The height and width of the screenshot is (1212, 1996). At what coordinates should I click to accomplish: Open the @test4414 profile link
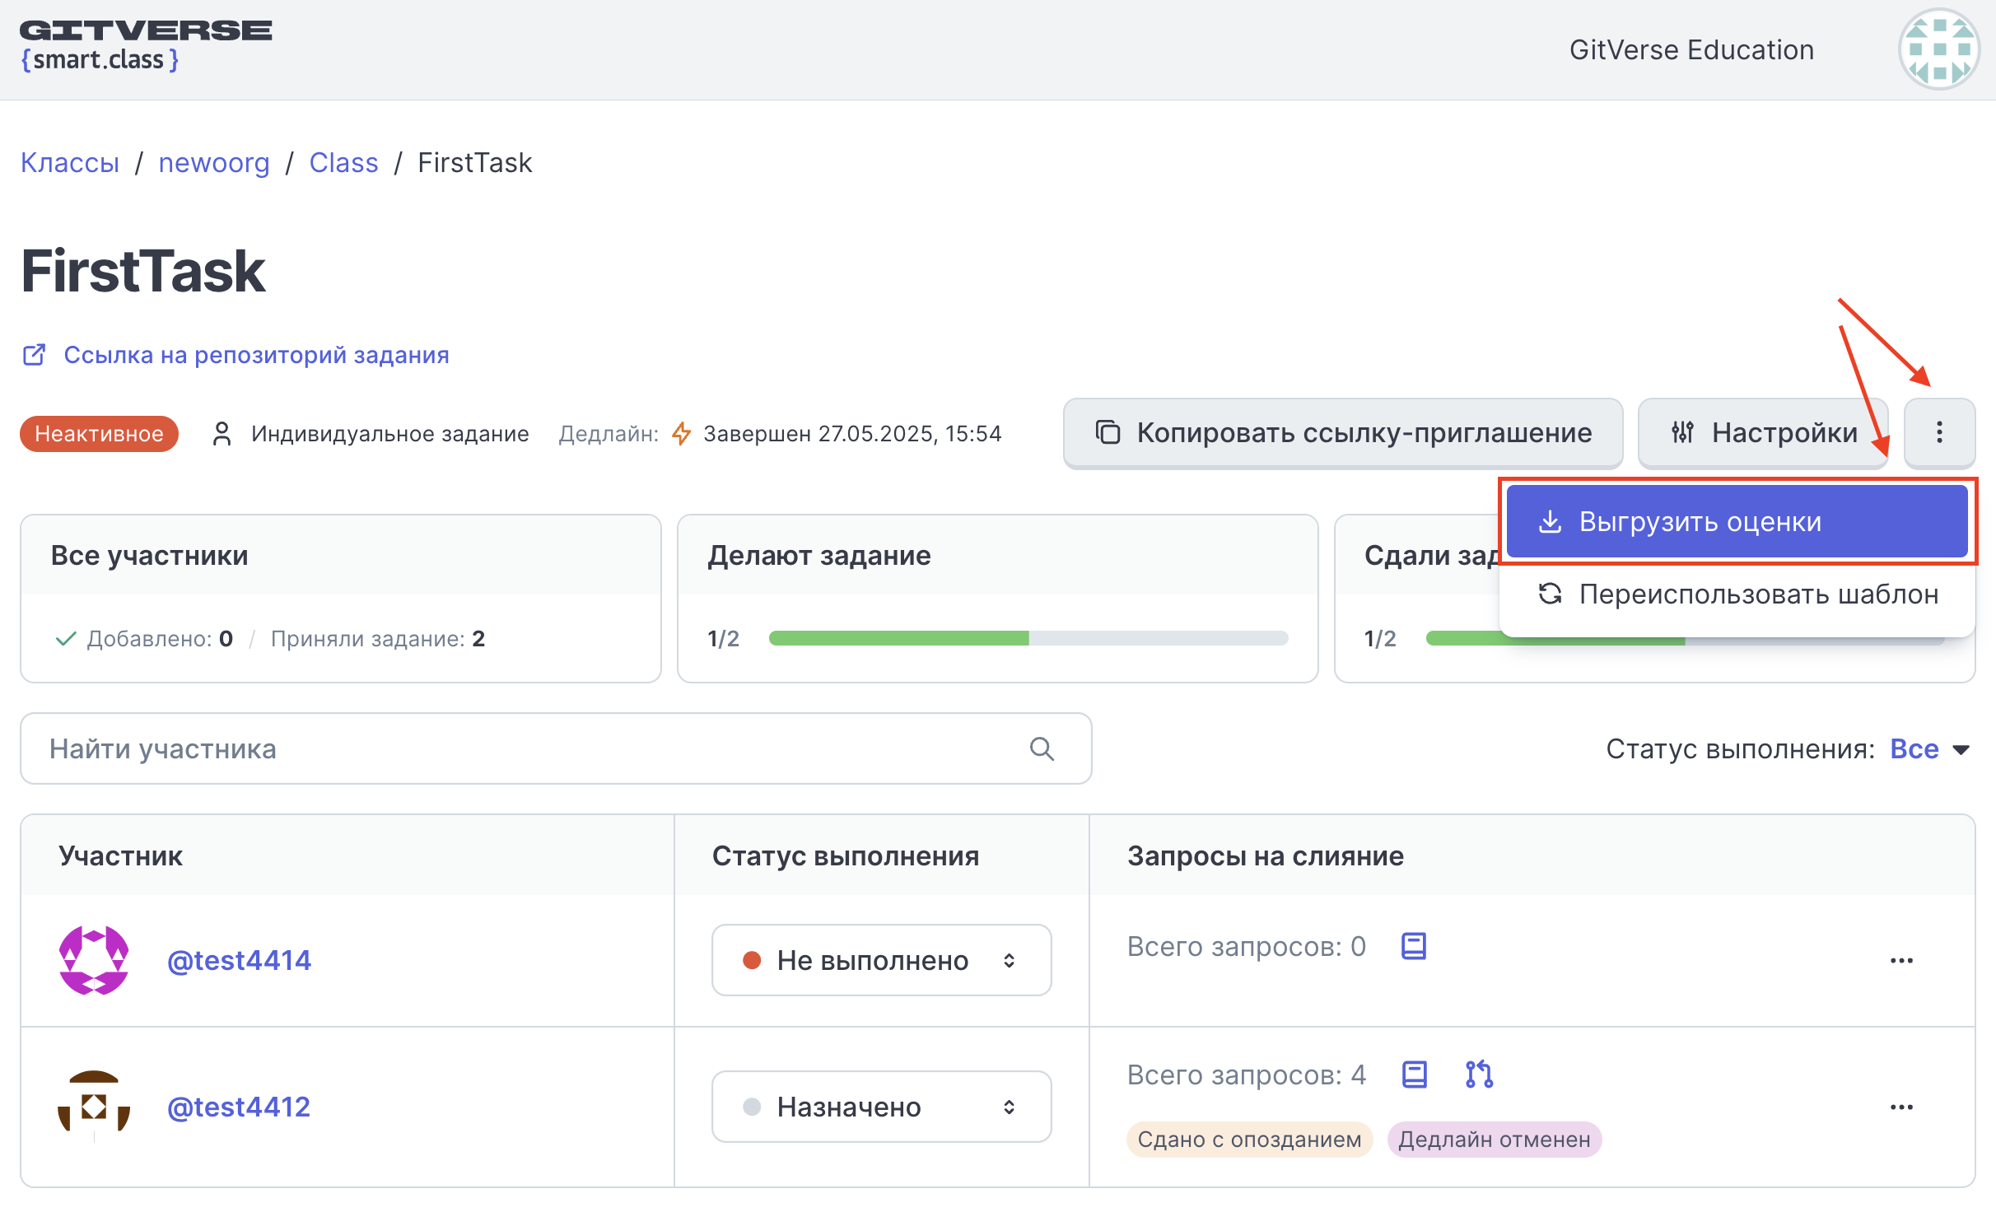pos(239,960)
